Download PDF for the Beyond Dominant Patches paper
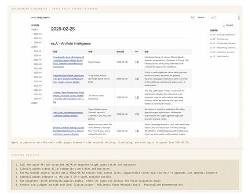The image size is (251, 196). [137, 131]
